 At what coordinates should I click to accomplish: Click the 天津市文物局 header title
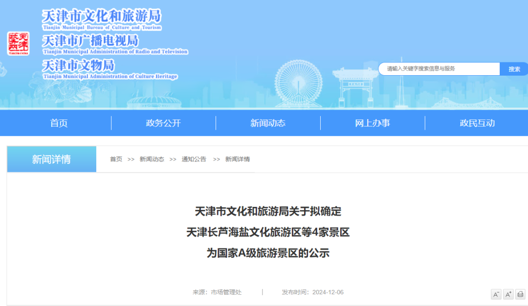78,65
